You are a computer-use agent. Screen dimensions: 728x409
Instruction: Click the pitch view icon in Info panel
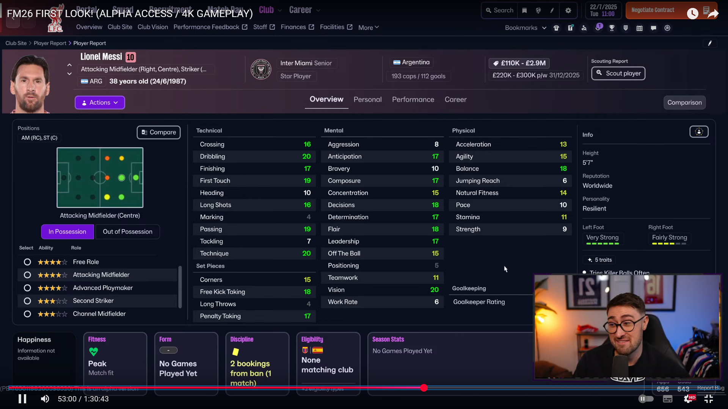[699, 132]
